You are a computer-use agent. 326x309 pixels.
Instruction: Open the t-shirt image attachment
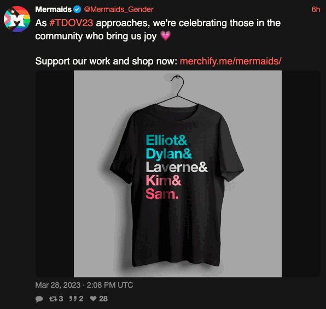(x=178, y=174)
